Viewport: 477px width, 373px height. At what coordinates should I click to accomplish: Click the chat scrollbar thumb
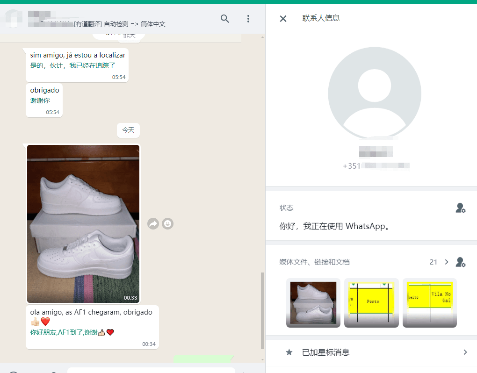coord(262,310)
